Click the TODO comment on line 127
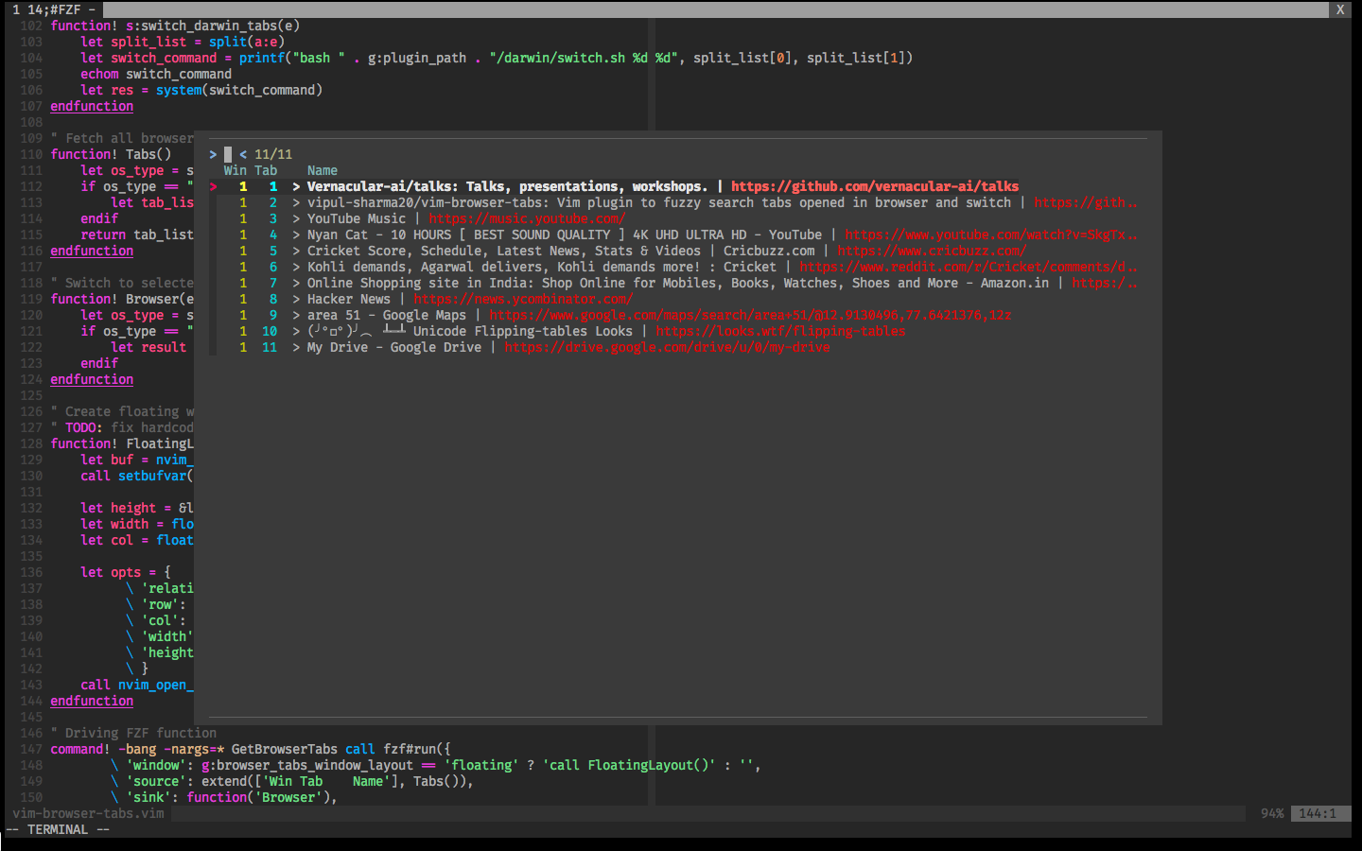This screenshot has height=851, width=1362. tap(122, 427)
